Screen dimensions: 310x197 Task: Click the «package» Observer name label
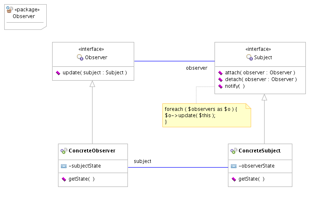click(x=24, y=16)
